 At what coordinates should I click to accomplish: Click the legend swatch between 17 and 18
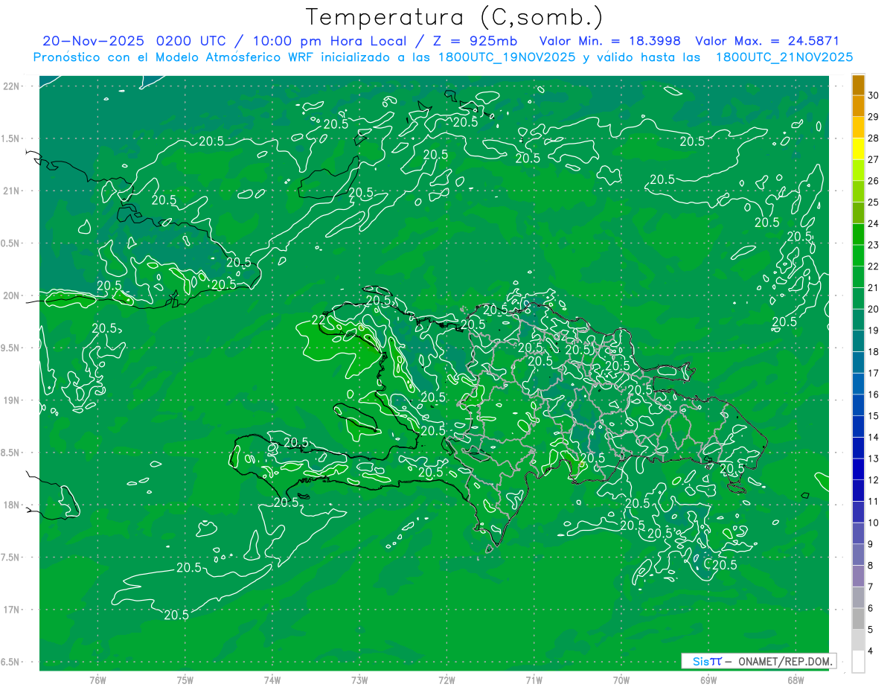click(x=859, y=363)
